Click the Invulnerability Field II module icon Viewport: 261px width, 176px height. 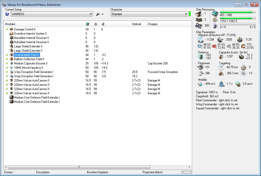point(11,55)
